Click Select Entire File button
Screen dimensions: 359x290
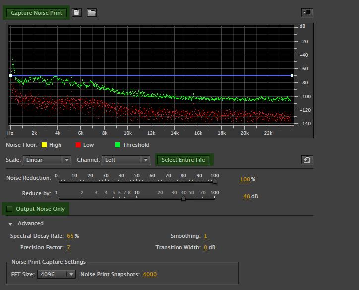click(183, 160)
